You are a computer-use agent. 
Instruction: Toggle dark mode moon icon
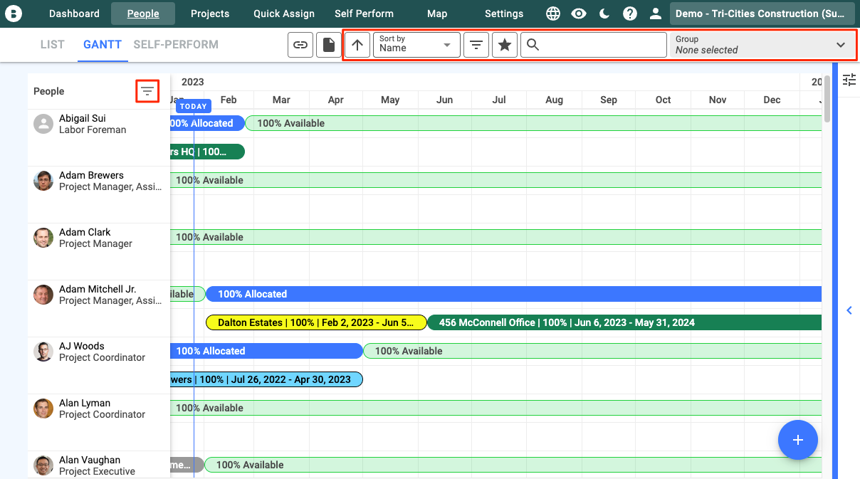604,14
